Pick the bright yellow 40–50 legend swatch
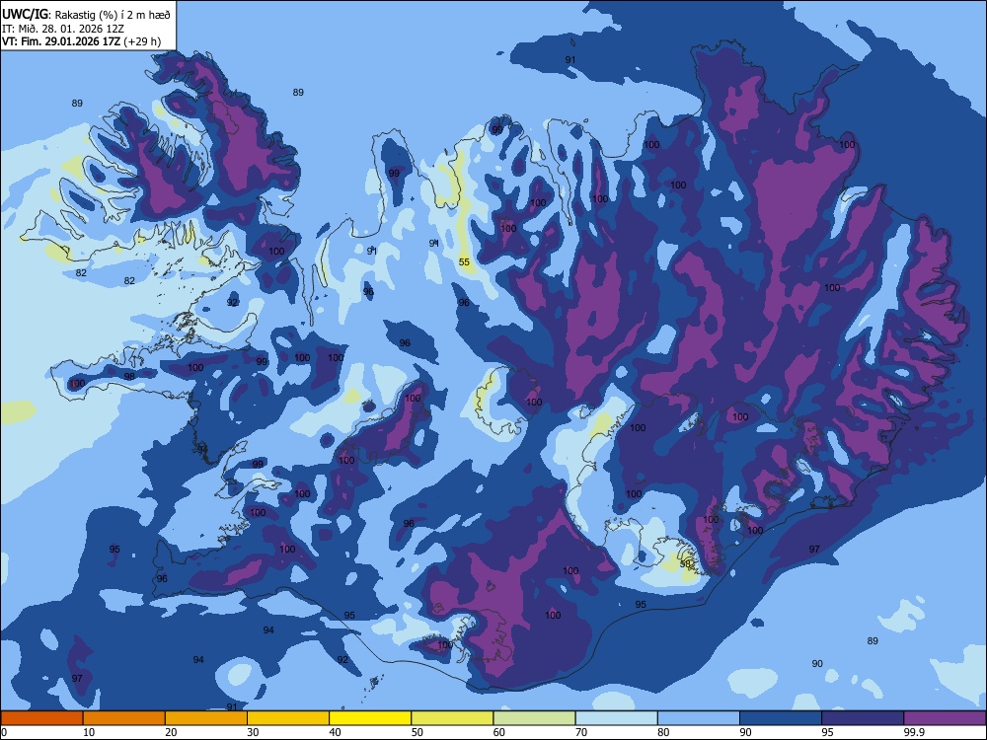The image size is (987, 740). 370,718
